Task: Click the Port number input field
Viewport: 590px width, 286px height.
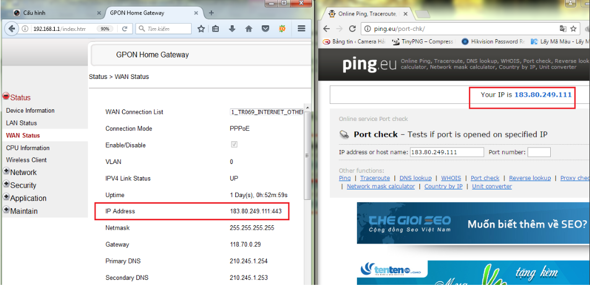Action: (x=539, y=152)
